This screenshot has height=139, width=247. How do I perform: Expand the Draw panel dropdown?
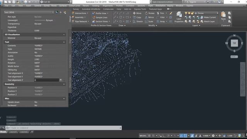tap(122, 25)
